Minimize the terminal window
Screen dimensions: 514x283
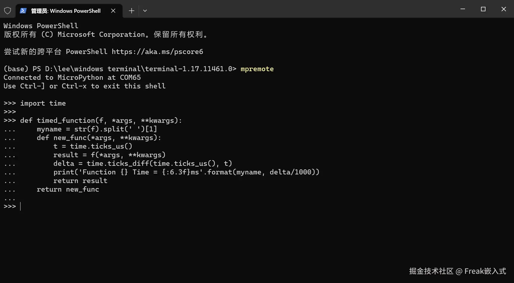[x=463, y=9]
